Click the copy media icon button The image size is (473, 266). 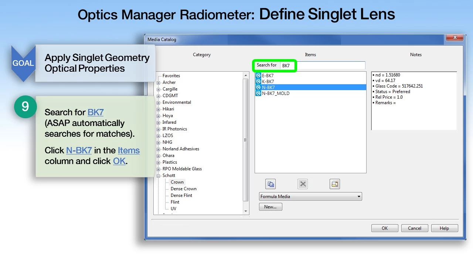point(270,184)
